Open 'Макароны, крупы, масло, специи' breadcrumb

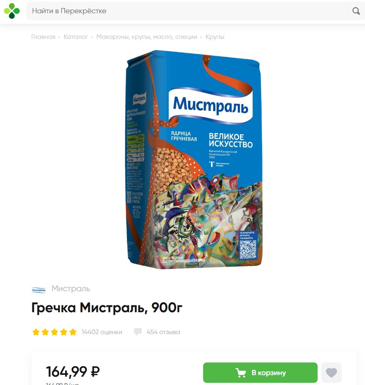[x=147, y=37]
